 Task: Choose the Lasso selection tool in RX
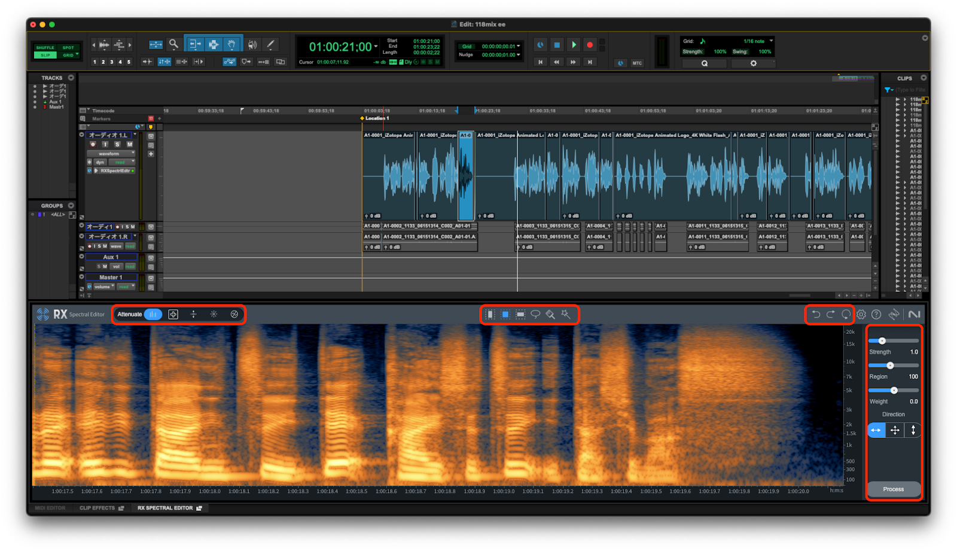(x=535, y=314)
